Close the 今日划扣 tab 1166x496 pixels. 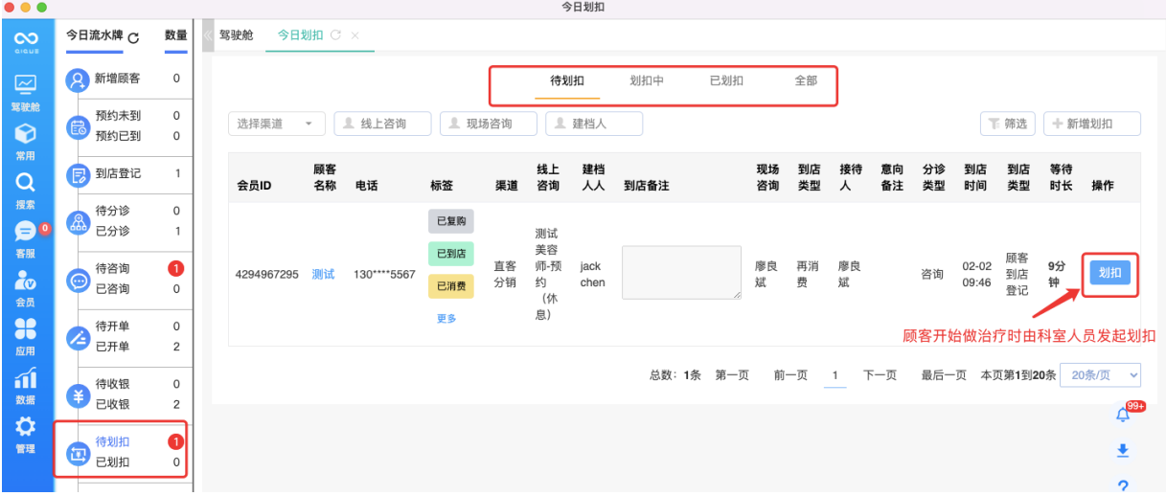(355, 35)
